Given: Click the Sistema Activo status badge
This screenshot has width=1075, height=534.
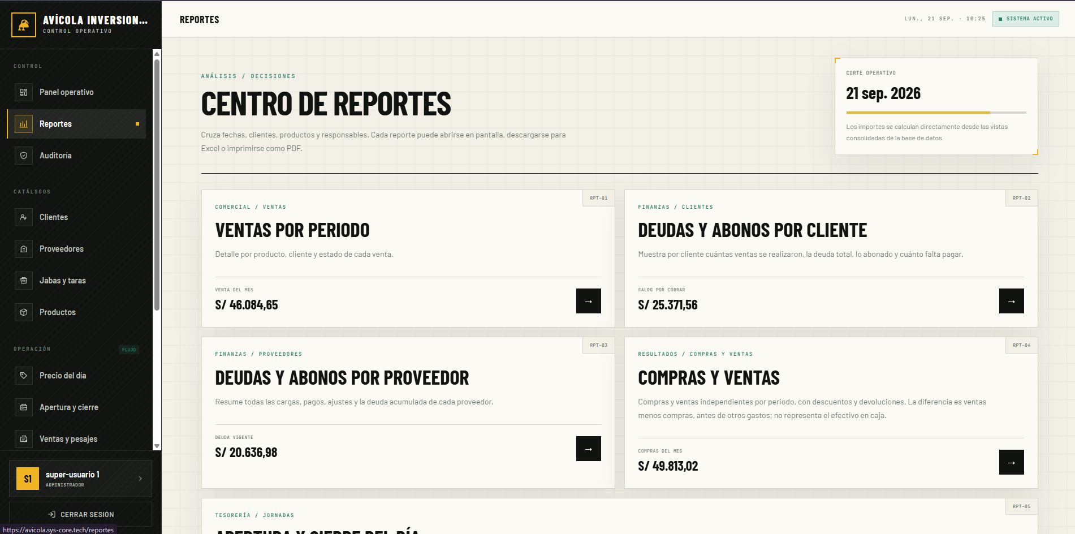Looking at the screenshot, I should [x=1026, y=19].
